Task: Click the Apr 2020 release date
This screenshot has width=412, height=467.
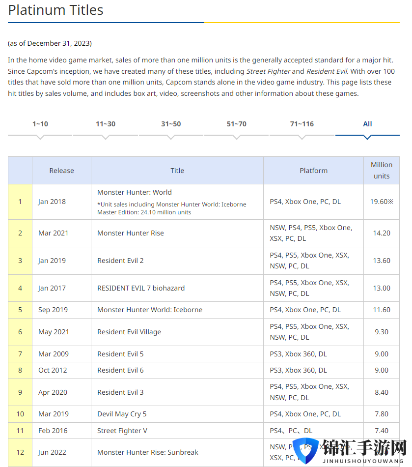Action: (53, 392)
